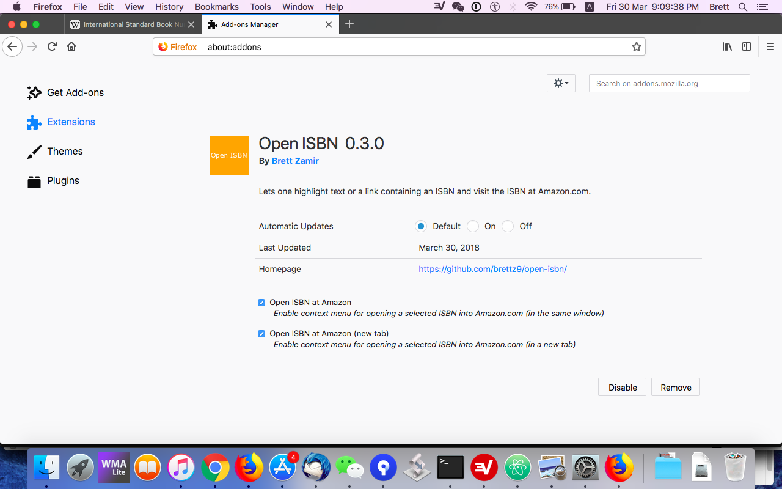Click the Remove extension button

click(x=676, y=388)
